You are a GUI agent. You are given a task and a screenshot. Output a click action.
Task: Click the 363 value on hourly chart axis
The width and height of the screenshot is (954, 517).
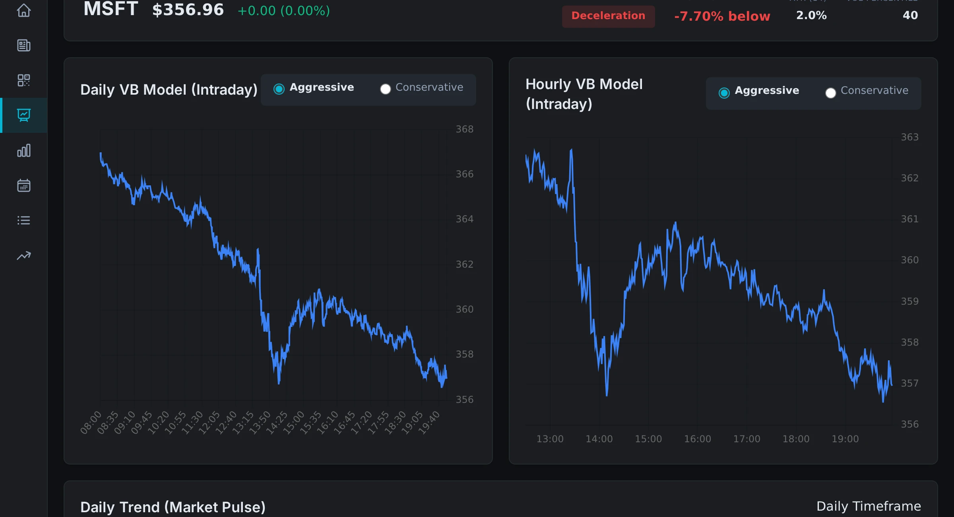[909, 137]
